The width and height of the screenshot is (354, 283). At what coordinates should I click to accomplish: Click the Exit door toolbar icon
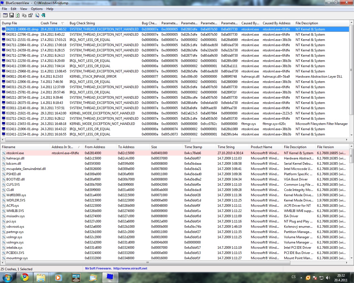pyautogui.click(x=43, y=15)
